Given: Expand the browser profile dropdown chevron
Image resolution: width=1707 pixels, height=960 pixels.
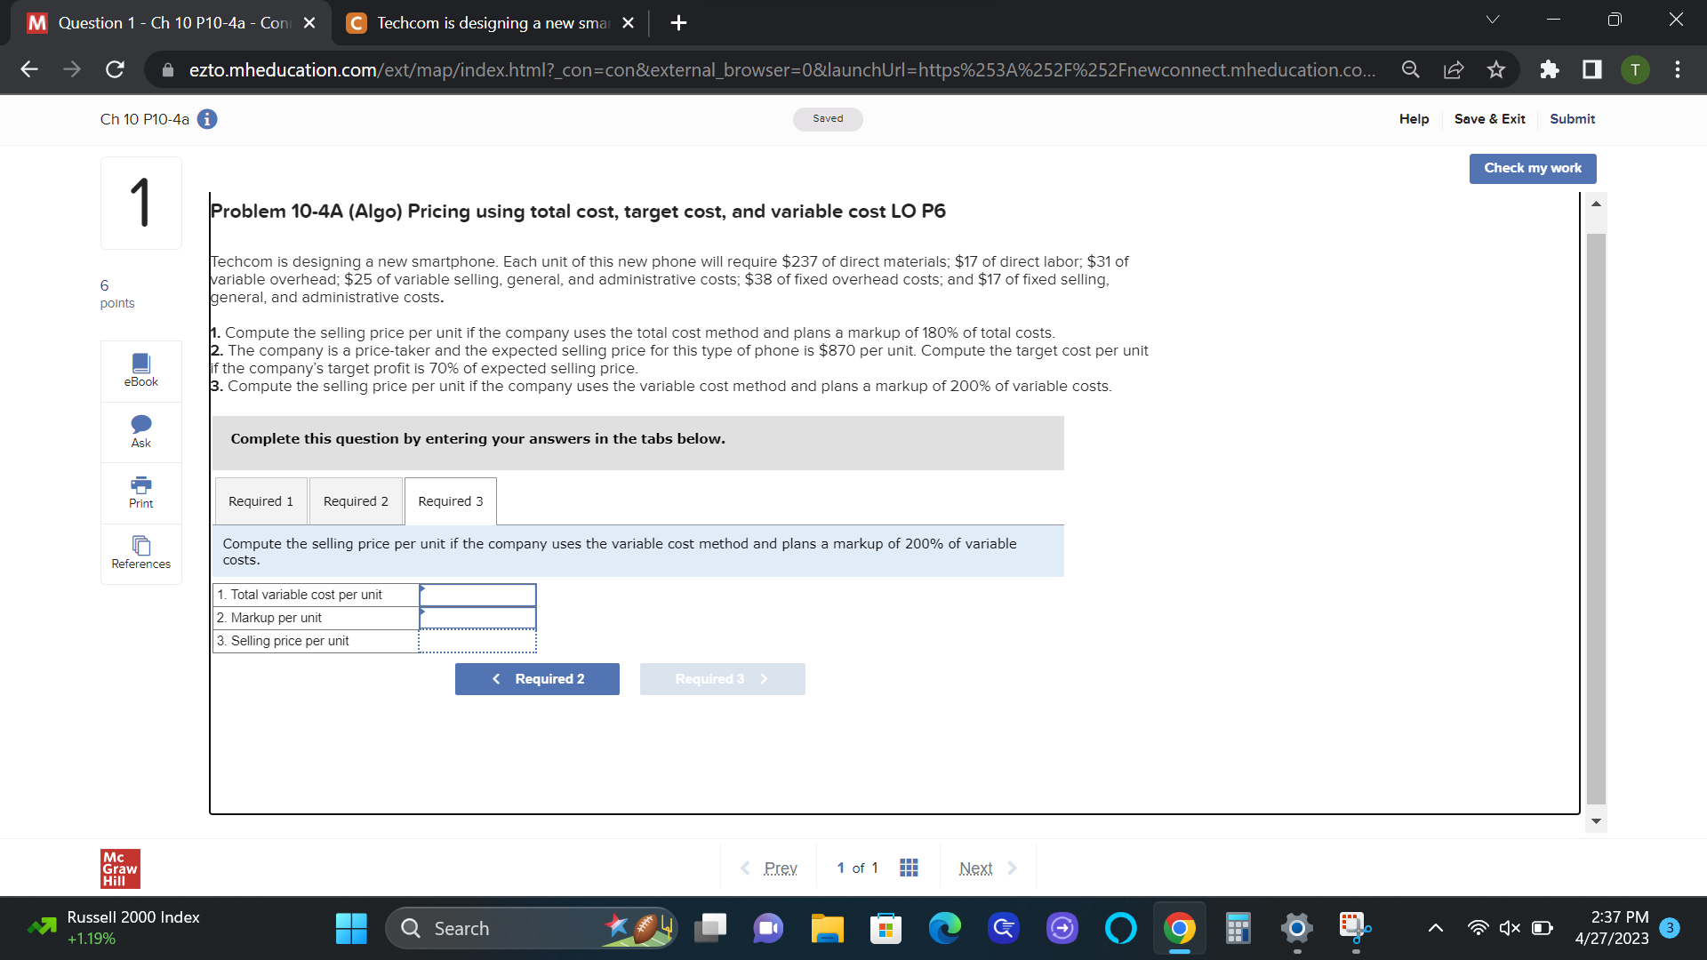Looking at the screenshot, I should 1493,19.
